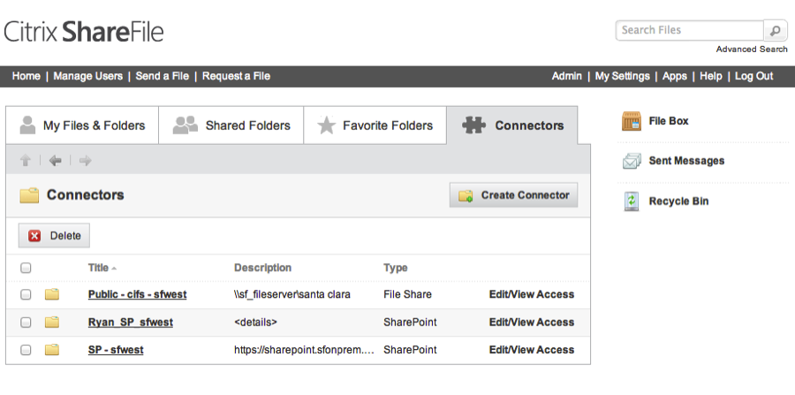The height and width of the screenshot is (395, 795).
Task: Tick the checkbox for Ryan_SP_sfwest
Action: click(x=26, y=323)
